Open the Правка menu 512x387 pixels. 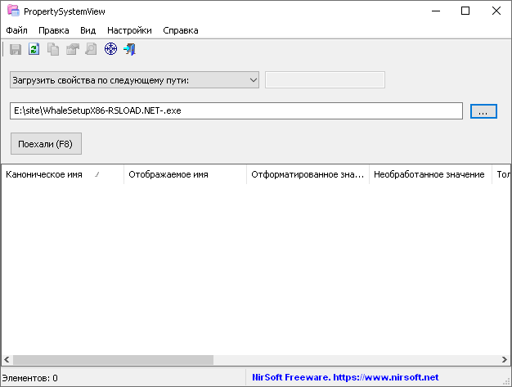pos(53,30)
